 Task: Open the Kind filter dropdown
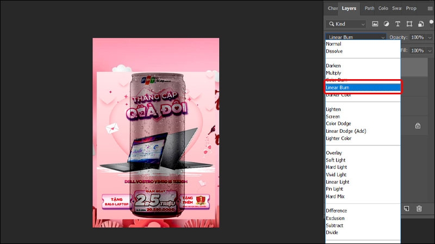point(346,24)
